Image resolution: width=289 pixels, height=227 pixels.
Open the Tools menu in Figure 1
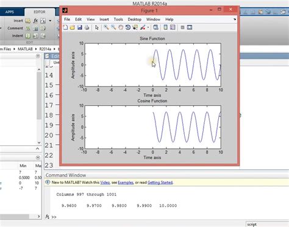[118, 19]
